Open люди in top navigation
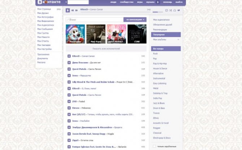The width and height of the screenshot is (242, 150). click(x=113, y=2)
